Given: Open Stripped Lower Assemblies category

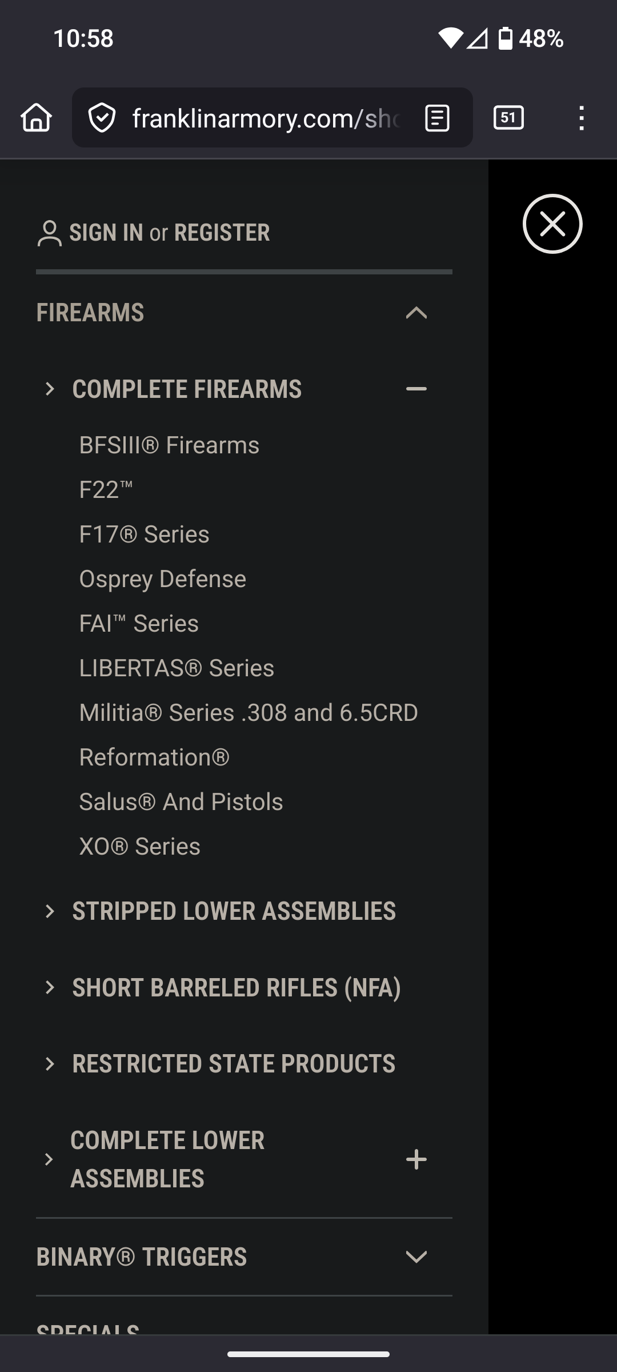Looking at the screenshot, I should pos(234,911).
